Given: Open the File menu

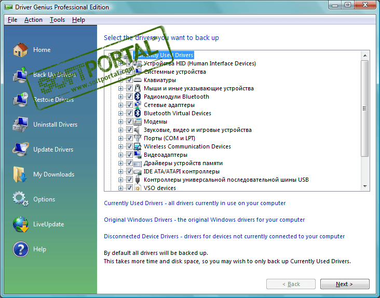Looking at the screenshot, I should tap(12, 20).
